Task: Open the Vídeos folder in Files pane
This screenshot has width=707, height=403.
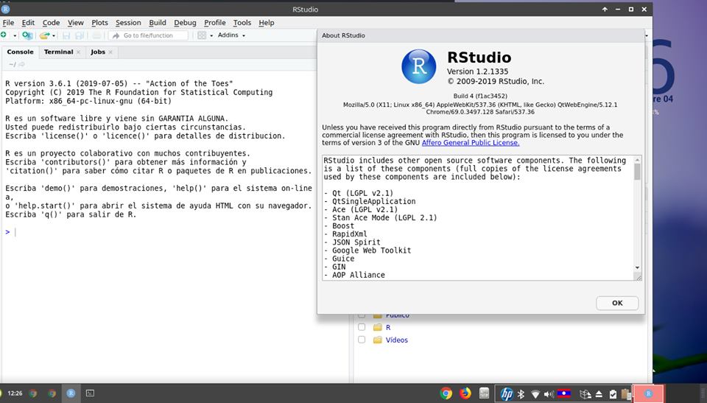Action: click(x=396, y=340)
